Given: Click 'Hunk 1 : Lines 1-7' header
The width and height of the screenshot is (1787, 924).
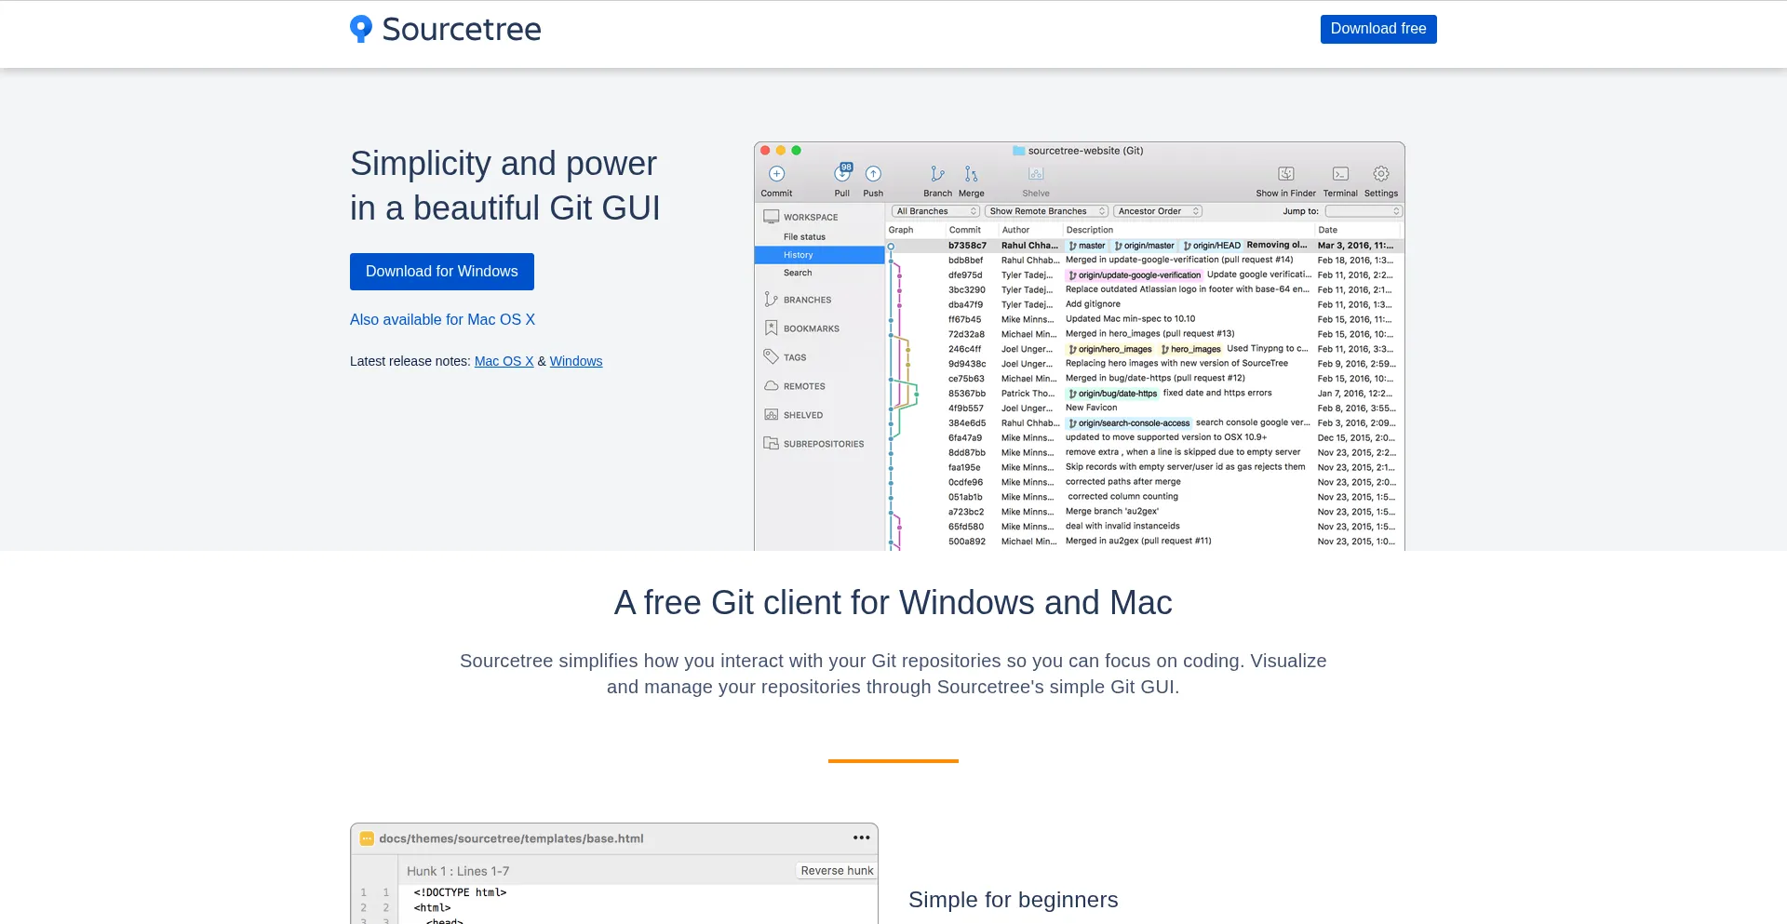Looking at the screenshot, I should point(458,871).
